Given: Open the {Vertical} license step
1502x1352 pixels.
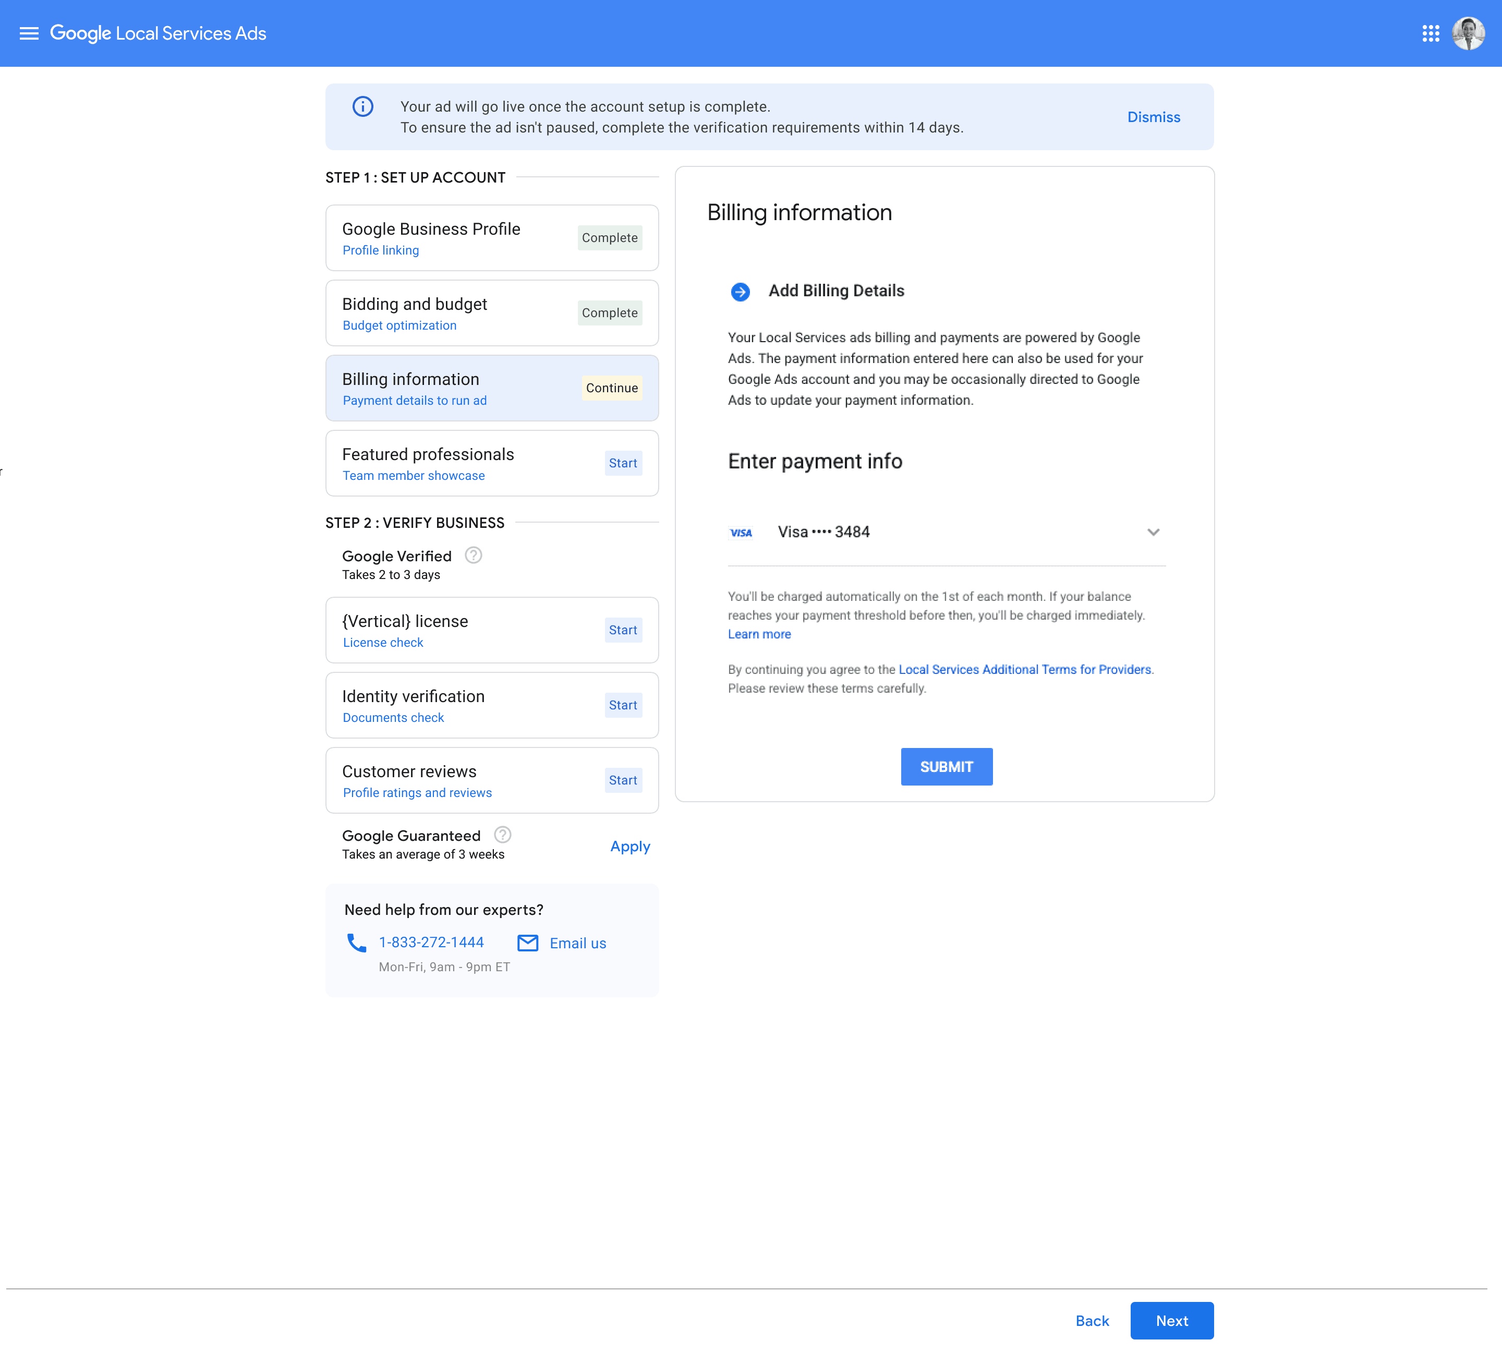Looking at the screenshot, I should (x=492, y=630).
